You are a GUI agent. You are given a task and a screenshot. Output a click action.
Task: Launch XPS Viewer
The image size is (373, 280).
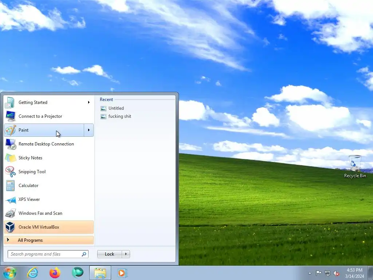48,199
